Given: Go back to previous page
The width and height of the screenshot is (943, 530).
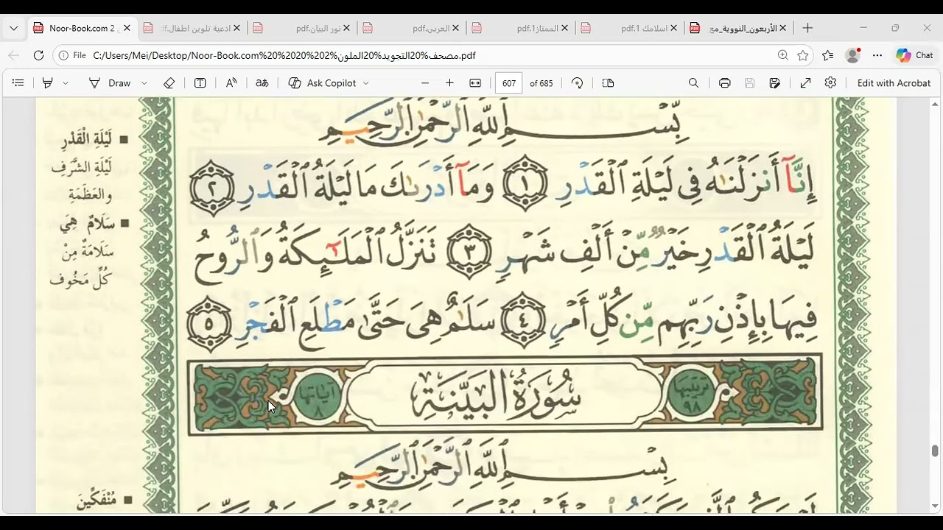Looking at the screenshot, I should click(x=13, y=55).
